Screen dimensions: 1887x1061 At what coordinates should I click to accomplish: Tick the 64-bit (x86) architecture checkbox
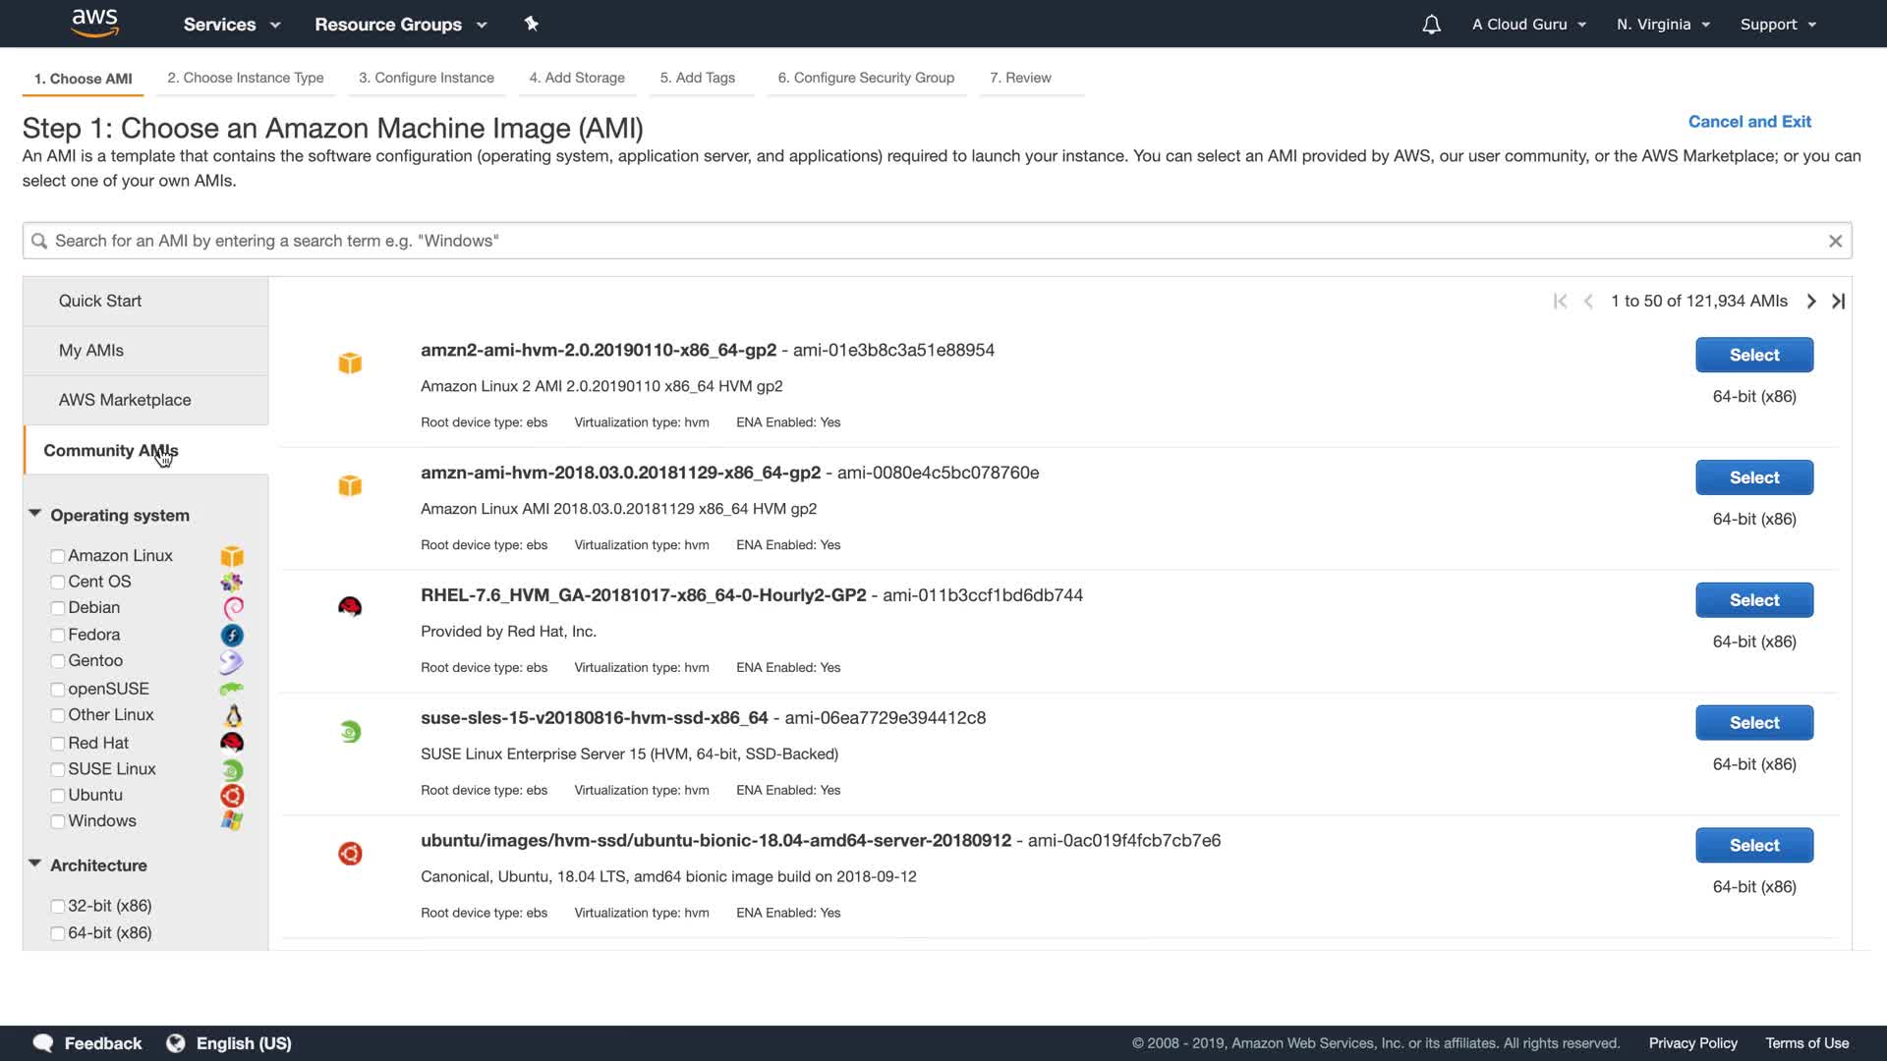coord(58,933)
